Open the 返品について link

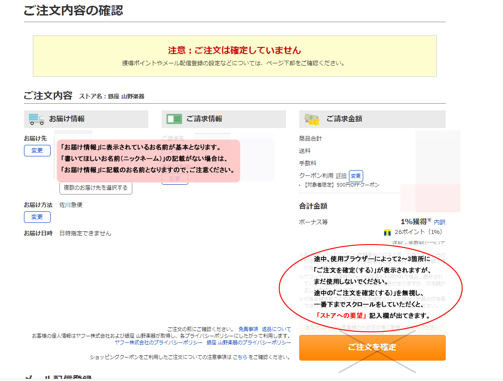[277, 329]
